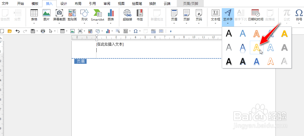Click the [在此处插入文本] header placeholder
Viewport: 304px width, 136px height.
point(110,44)
